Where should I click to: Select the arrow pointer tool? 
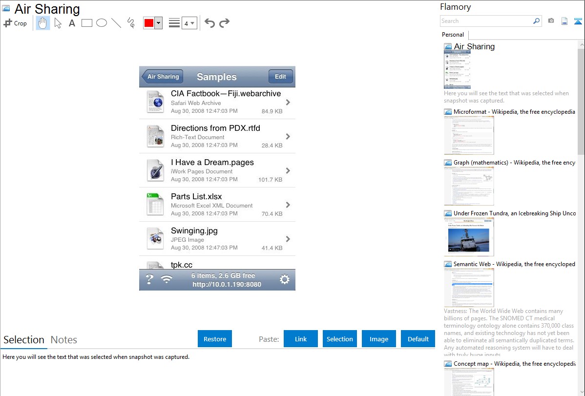pos(58,23)
